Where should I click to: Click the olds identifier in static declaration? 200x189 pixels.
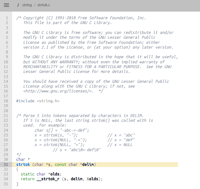point(55,174)
